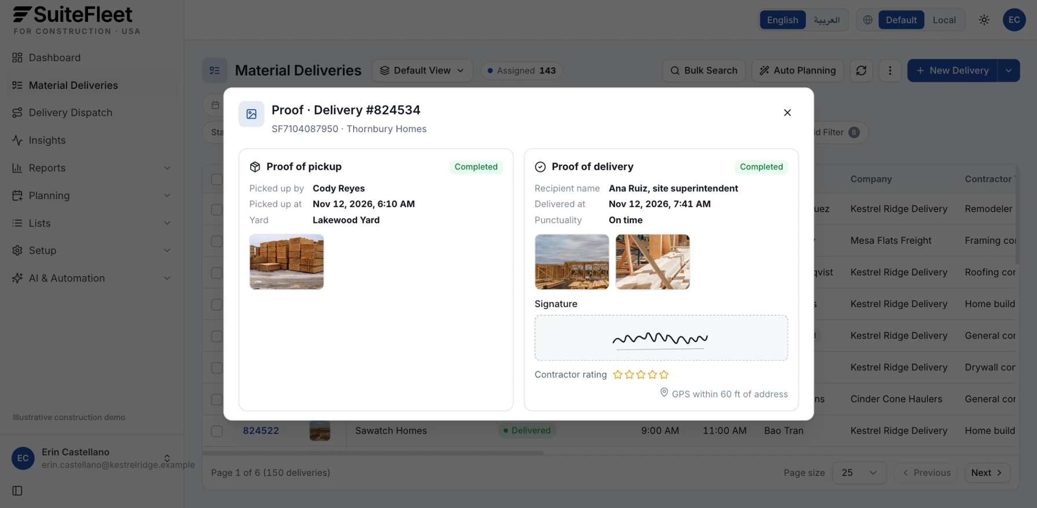Viewport: 1037px width, 508px height.
Task: Create a New Delivery
Action: [952, 71]
